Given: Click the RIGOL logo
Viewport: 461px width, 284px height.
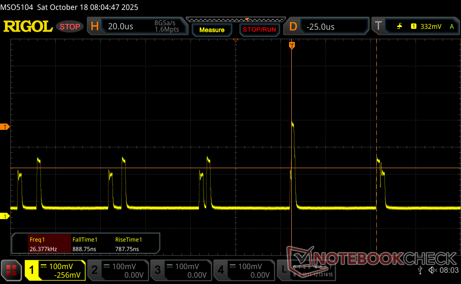Looking at the screenshot, I should (28, 27).
